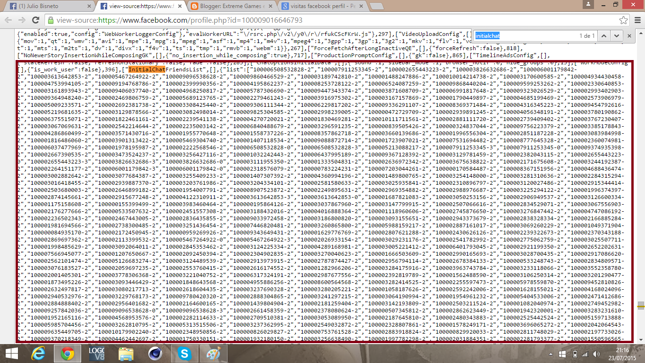The image size is (645, 363).
Task: Open the LOGO V8 app on the taskbar
Action: (97, 353)
